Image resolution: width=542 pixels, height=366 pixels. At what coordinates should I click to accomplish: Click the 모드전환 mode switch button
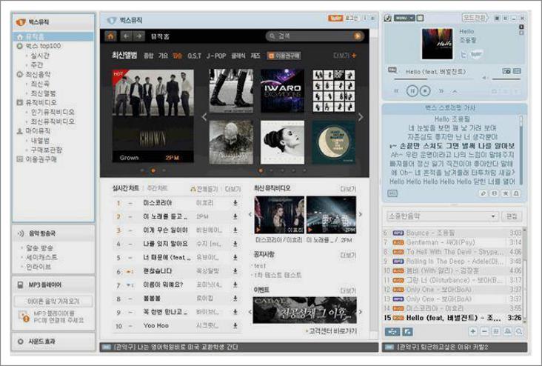[475, 17]
